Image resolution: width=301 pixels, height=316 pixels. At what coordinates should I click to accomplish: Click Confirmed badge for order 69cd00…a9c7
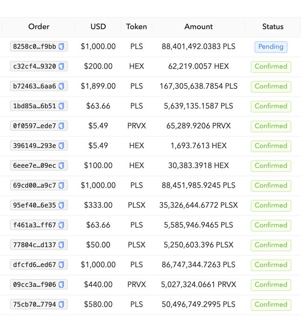(x=271, y=186)
